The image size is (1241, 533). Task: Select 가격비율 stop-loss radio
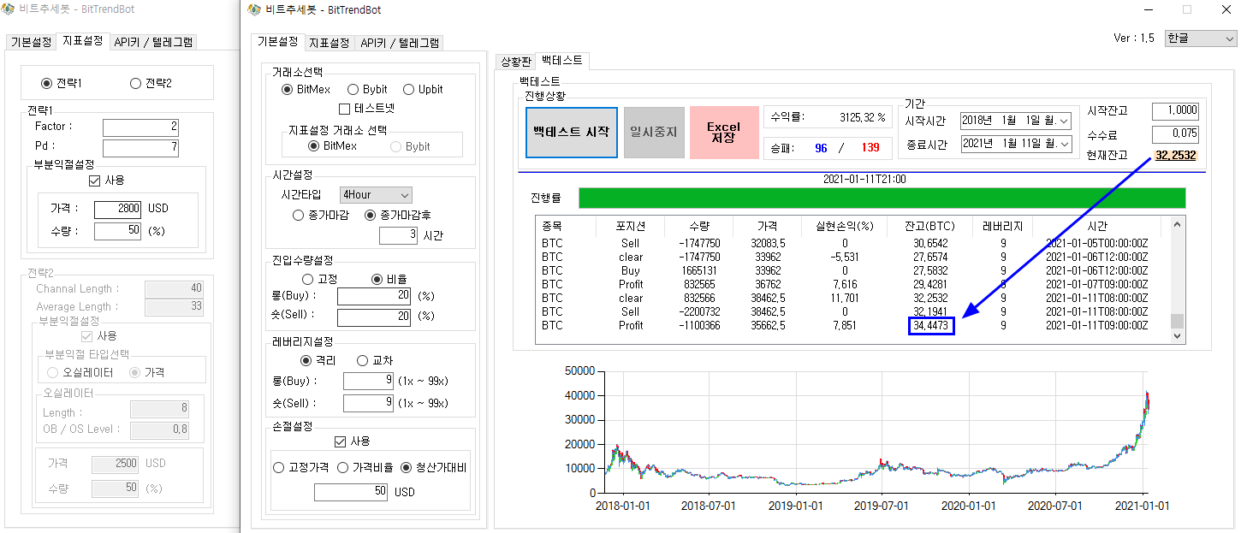pyautogui.click(x=343, y=468)
